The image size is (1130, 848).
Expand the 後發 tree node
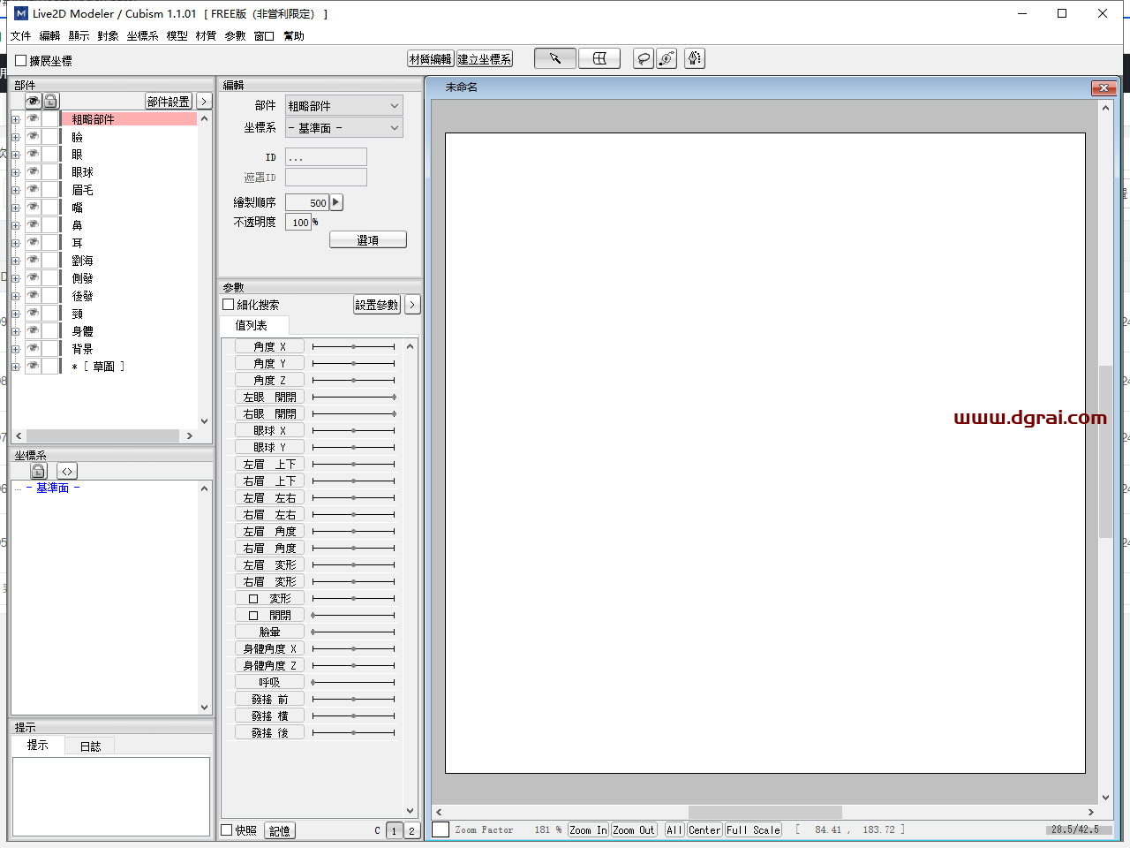tap(16, 296)
